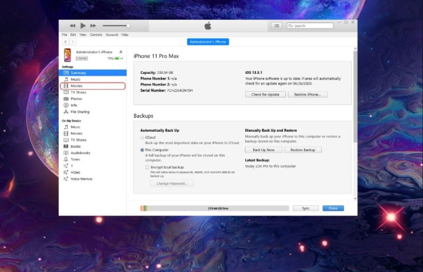The width and height of the screenshot is (423, 272).
Task: Open the Edit menu
Action: (x=73, y=34)
